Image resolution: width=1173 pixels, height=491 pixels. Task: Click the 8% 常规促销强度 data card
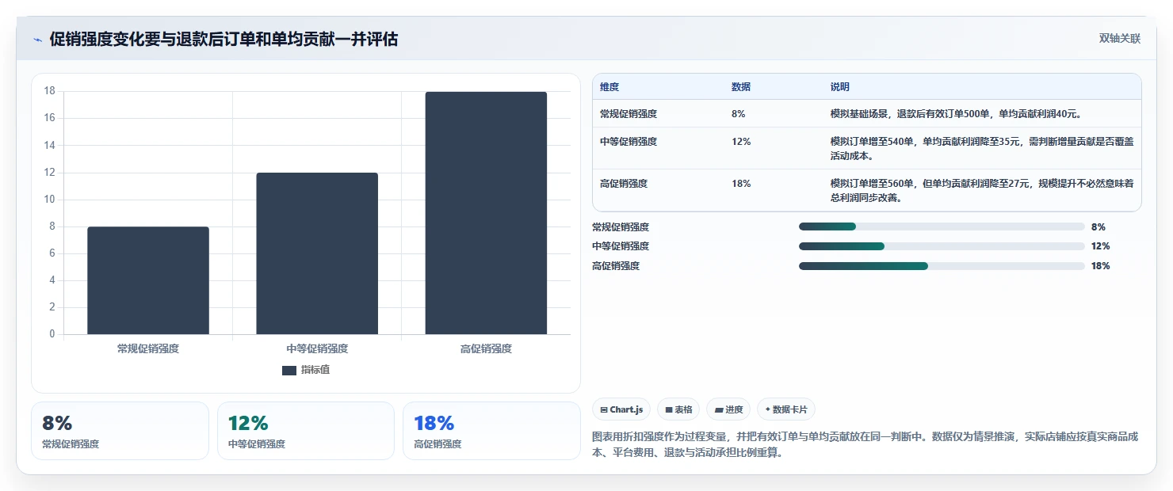tap(120, 431)
